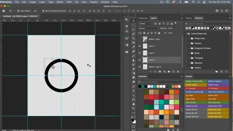
Task: Toggle Show Transform Controls checkbox
Action: 43,11
